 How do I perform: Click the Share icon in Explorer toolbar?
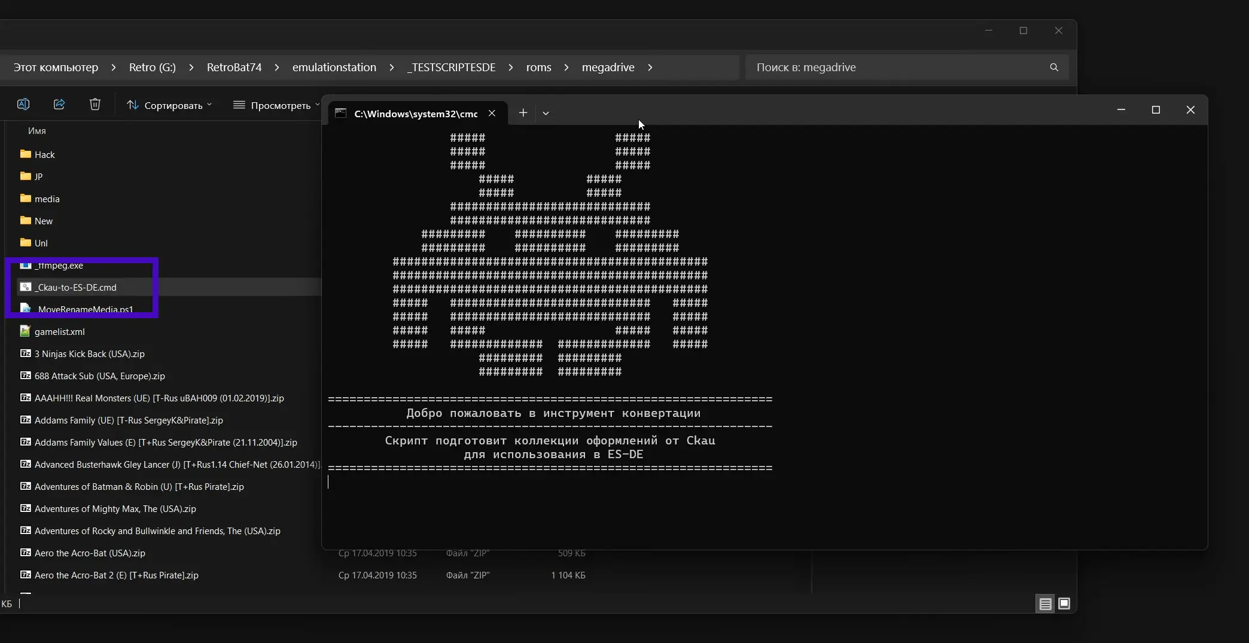pyautogui.click(x=59, y=105)
